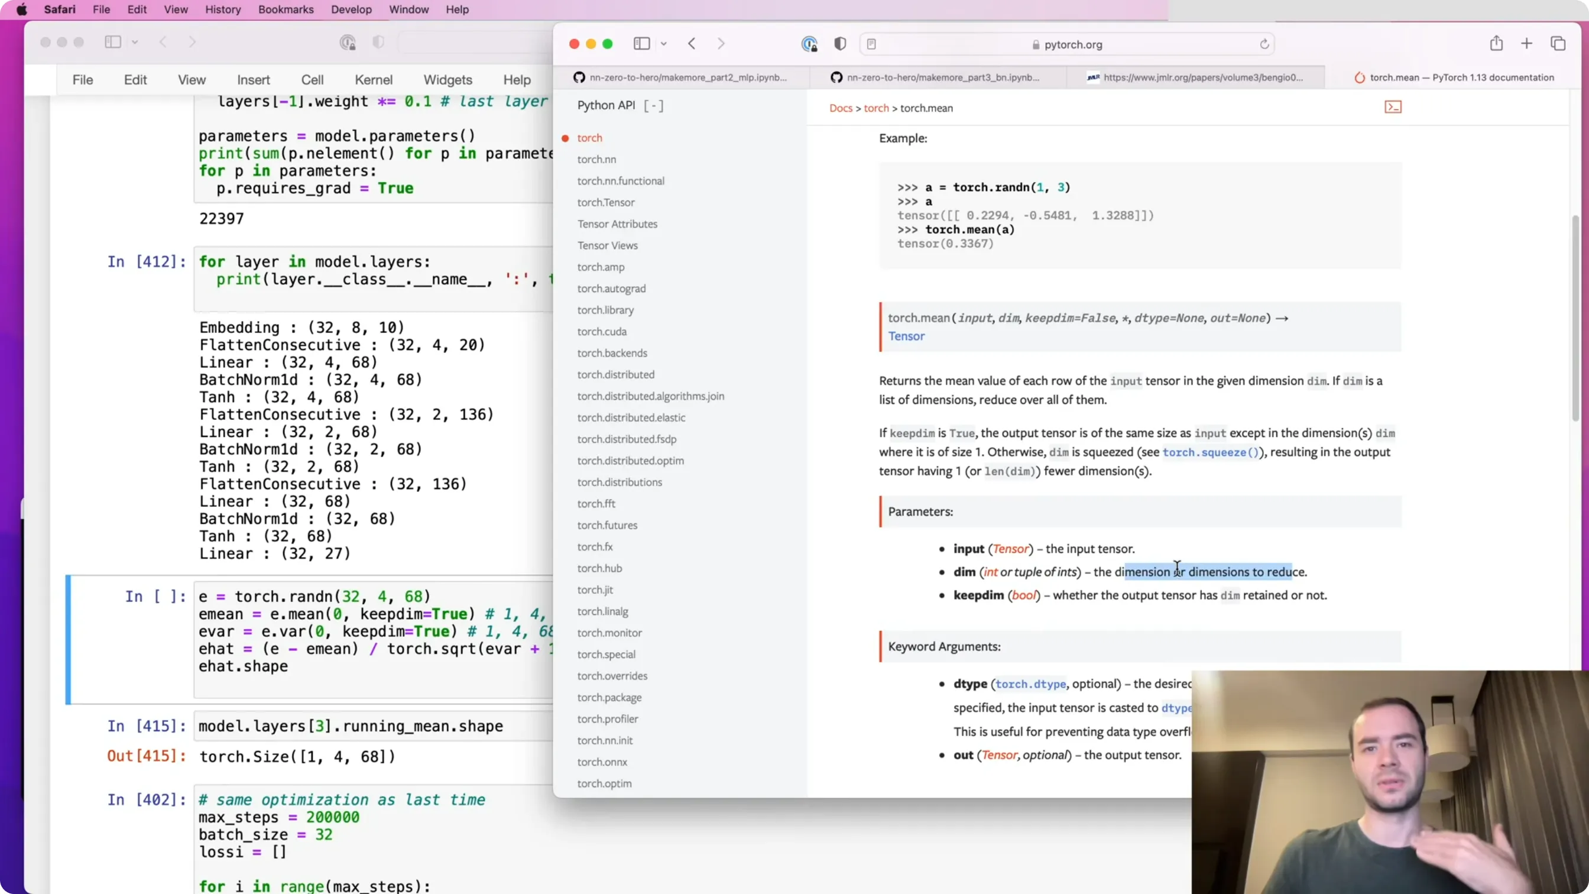Click forward arrow in background Safari window
1589x894 pixels.
click(x=192, y=42)
